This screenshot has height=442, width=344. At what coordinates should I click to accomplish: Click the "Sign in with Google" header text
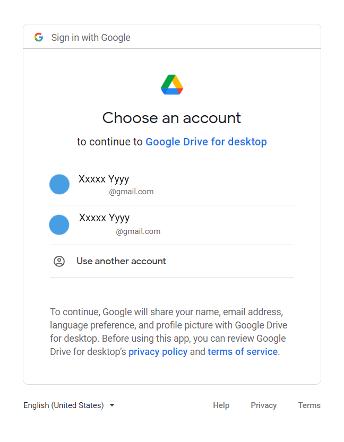[x=91, y=38]
